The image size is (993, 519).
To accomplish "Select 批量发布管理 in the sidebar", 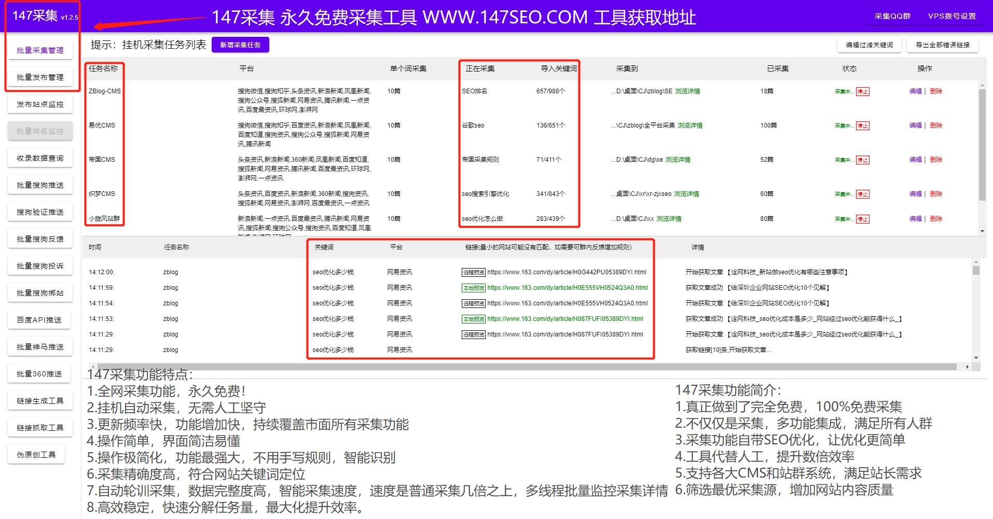I will tap(39, 77).
